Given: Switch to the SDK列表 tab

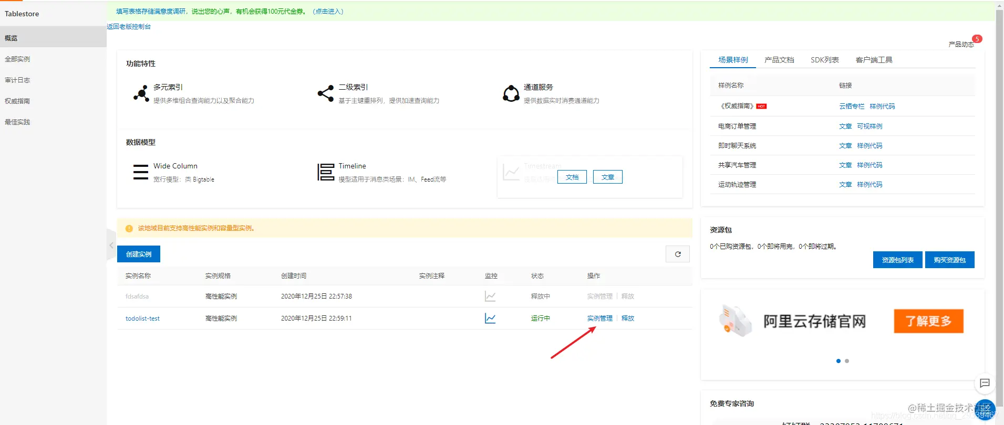Looking at the screenshot, I should click(x=825, y=60).
